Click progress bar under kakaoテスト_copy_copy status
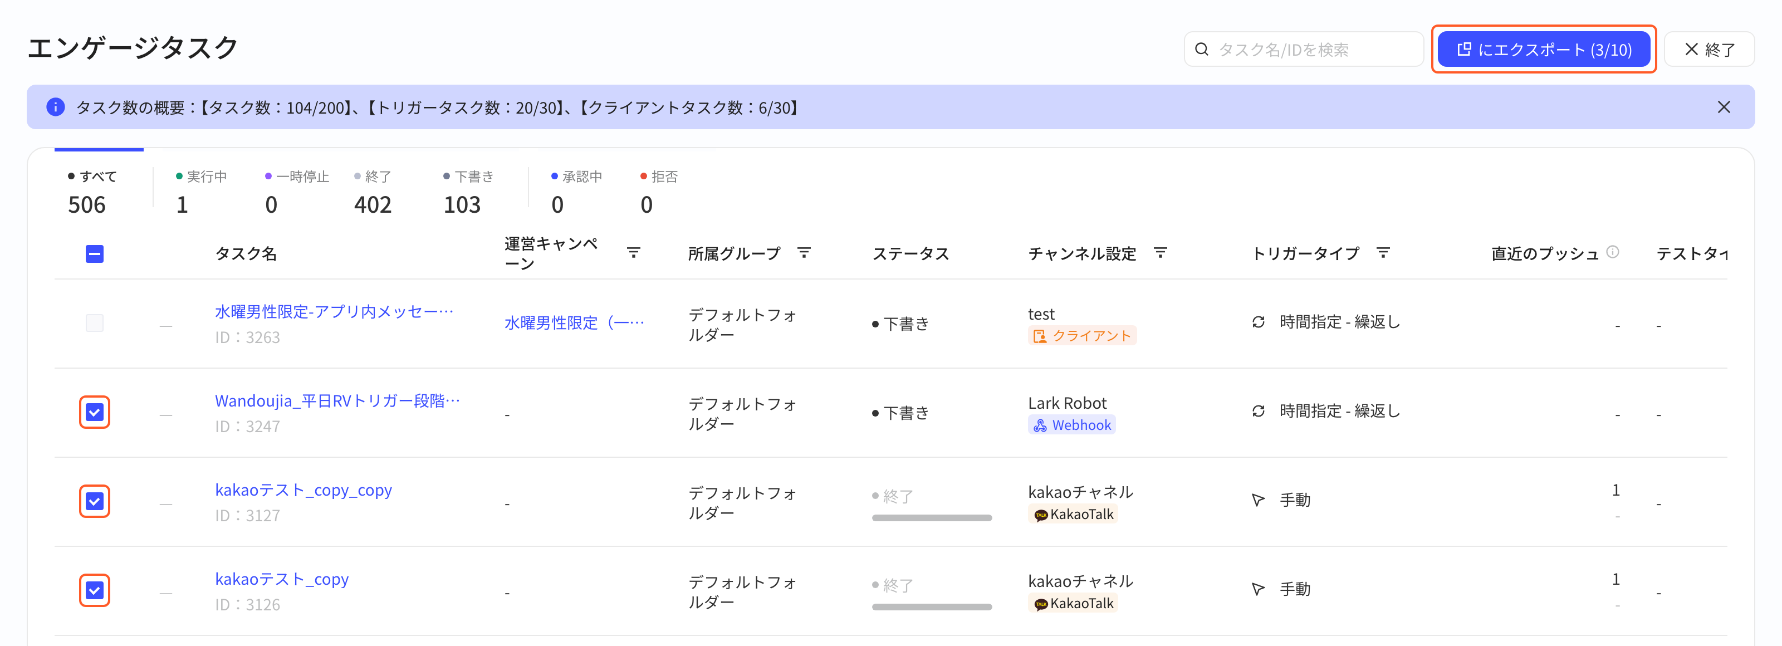The height and width of the screenshot is (646, 1782). pyautogui.click(x=932, y=518)
